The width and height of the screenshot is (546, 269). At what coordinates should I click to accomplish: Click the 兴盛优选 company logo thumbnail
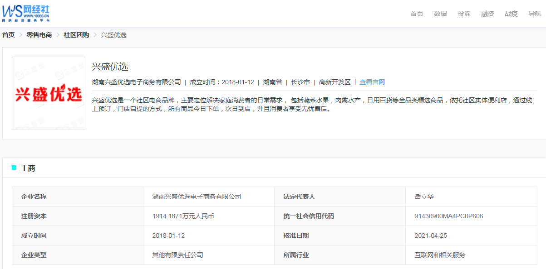(49, 93)
